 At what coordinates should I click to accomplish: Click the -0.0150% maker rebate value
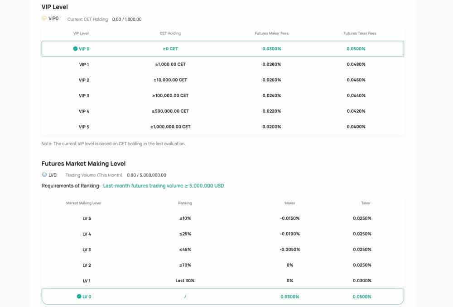coord(290,218)
